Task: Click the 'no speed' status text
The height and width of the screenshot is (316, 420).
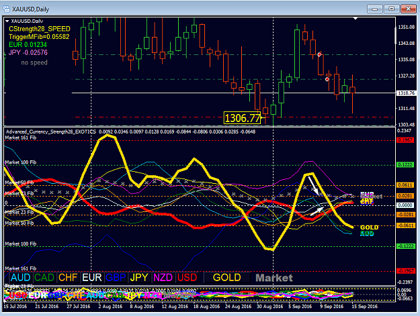Action: tap(34, 62)
